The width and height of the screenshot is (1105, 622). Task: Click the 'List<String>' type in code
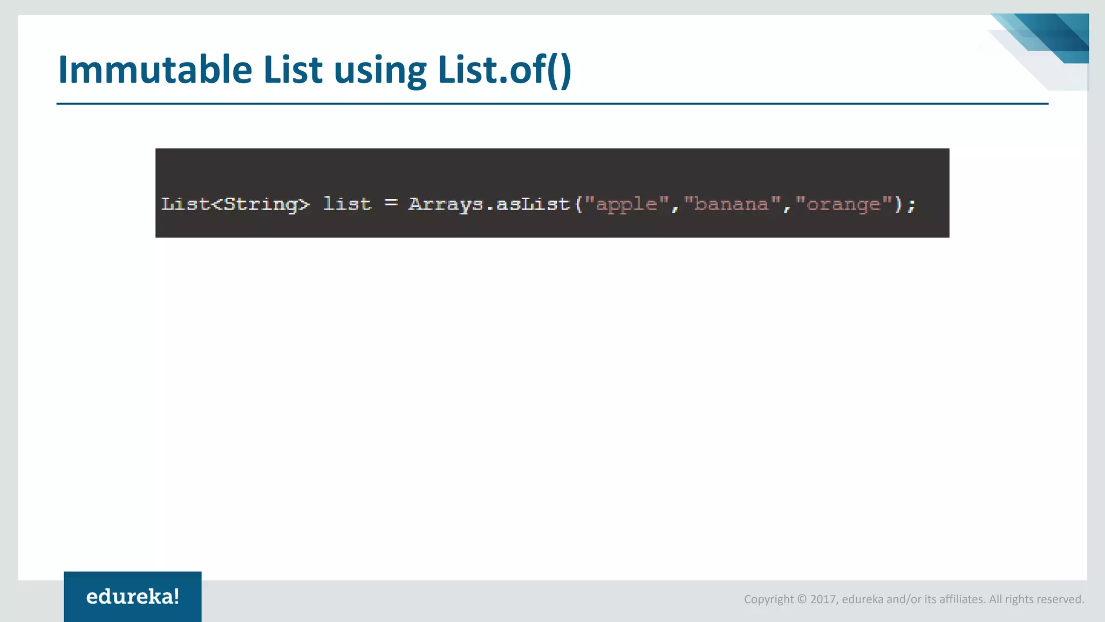tap(236, 204)
